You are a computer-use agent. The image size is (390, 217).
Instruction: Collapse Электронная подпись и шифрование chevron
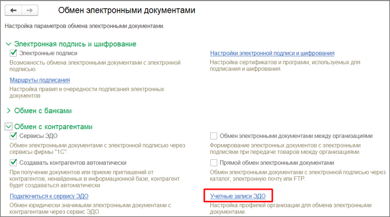[8, 44]
